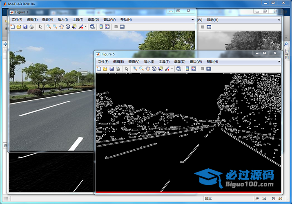Click the Link Plot icon in Figure 5

(178, 69)
